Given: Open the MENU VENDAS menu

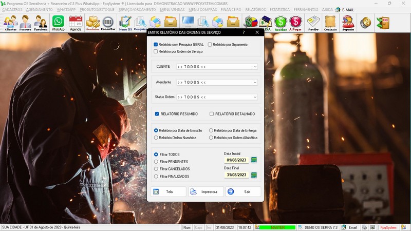Looking at the screenshot, I should point(172,10).
